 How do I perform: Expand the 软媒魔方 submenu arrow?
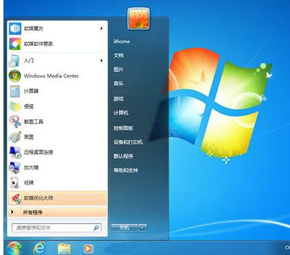point(102,28)
